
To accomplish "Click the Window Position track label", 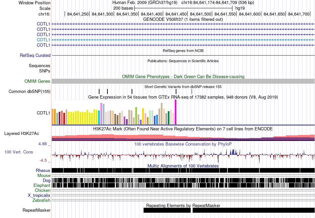I will 34,3.
